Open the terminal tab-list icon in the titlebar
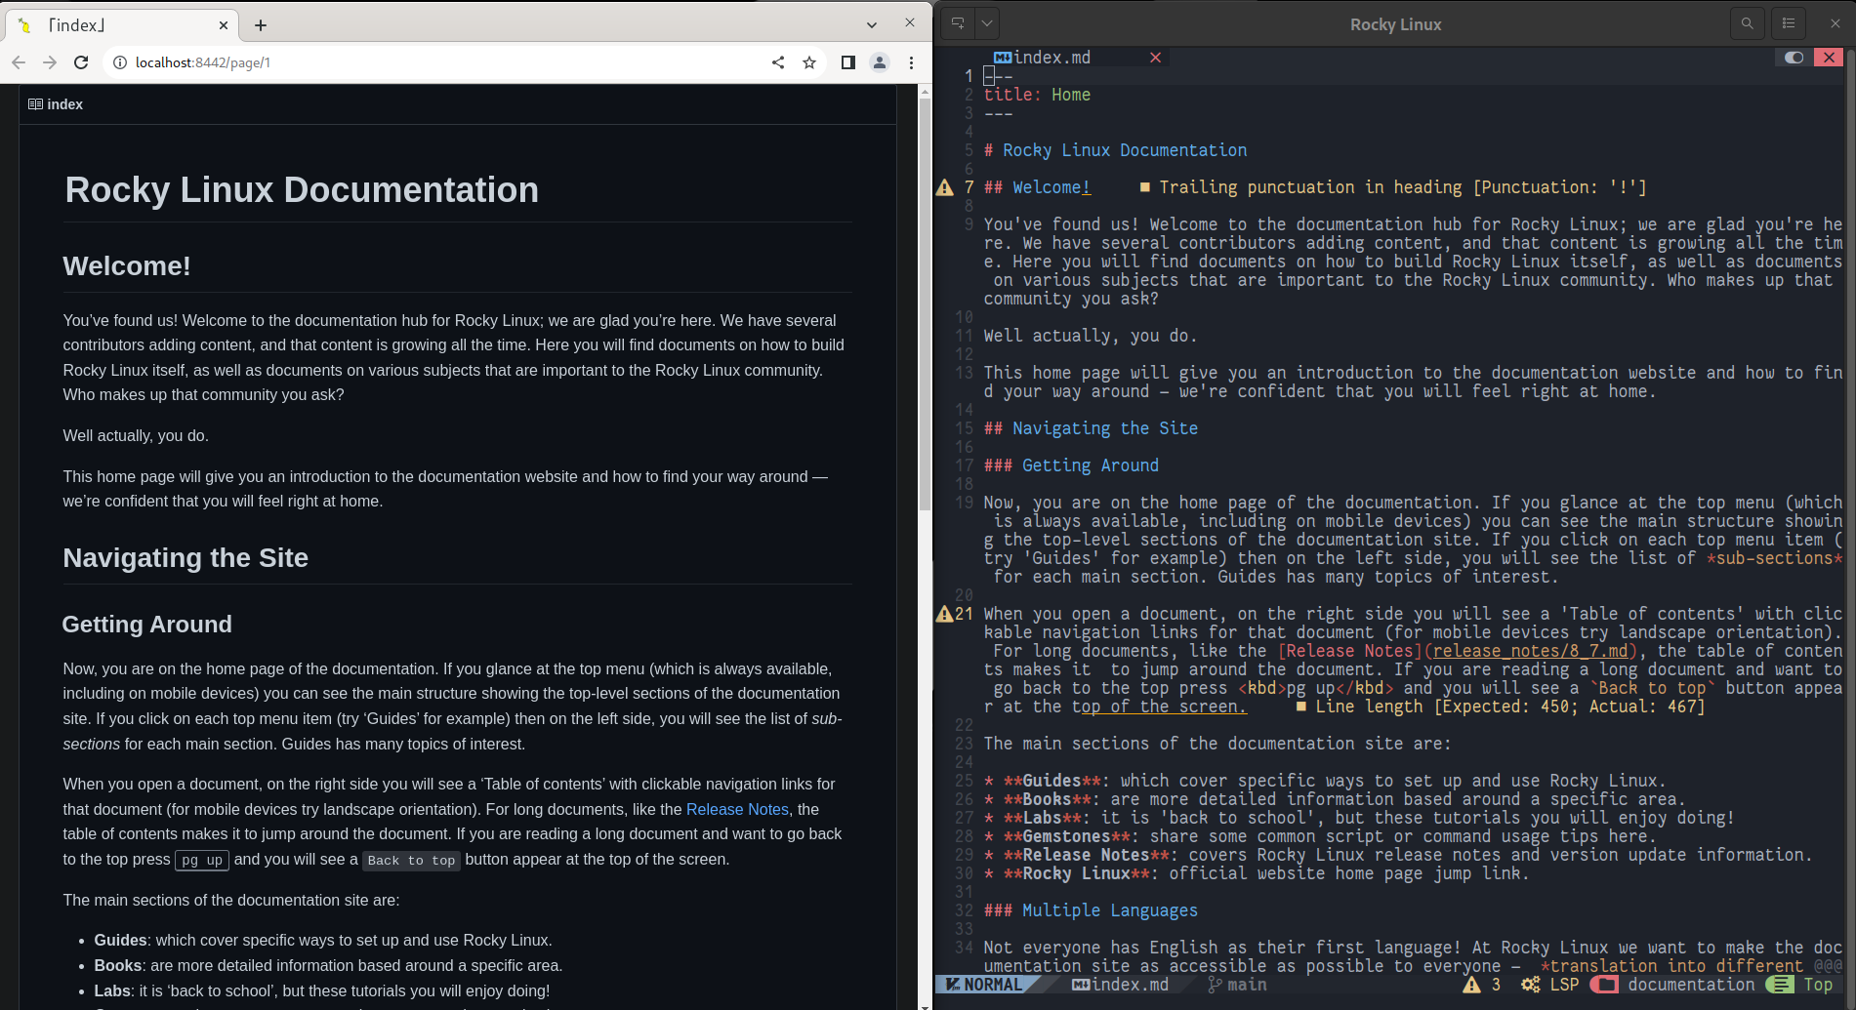This screenshot has width=1856, height=1010. pyautogui.click(x=1789, y=23)
